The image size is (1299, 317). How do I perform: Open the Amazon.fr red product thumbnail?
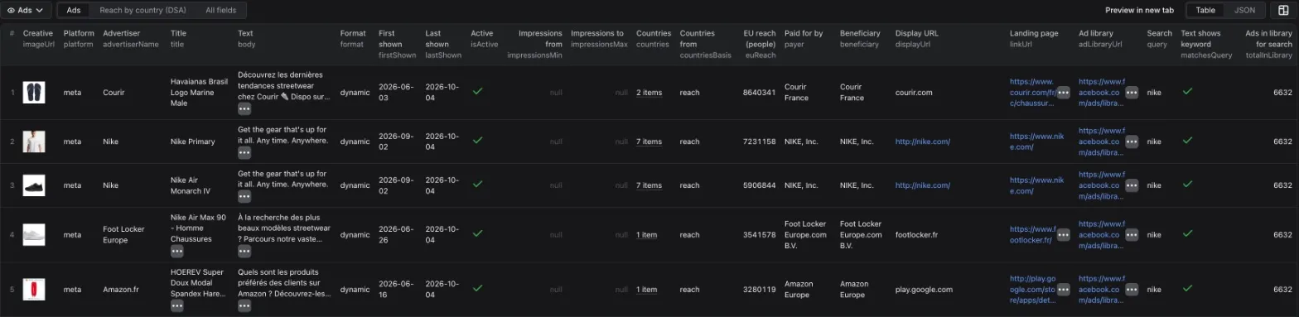pos(34,290)
